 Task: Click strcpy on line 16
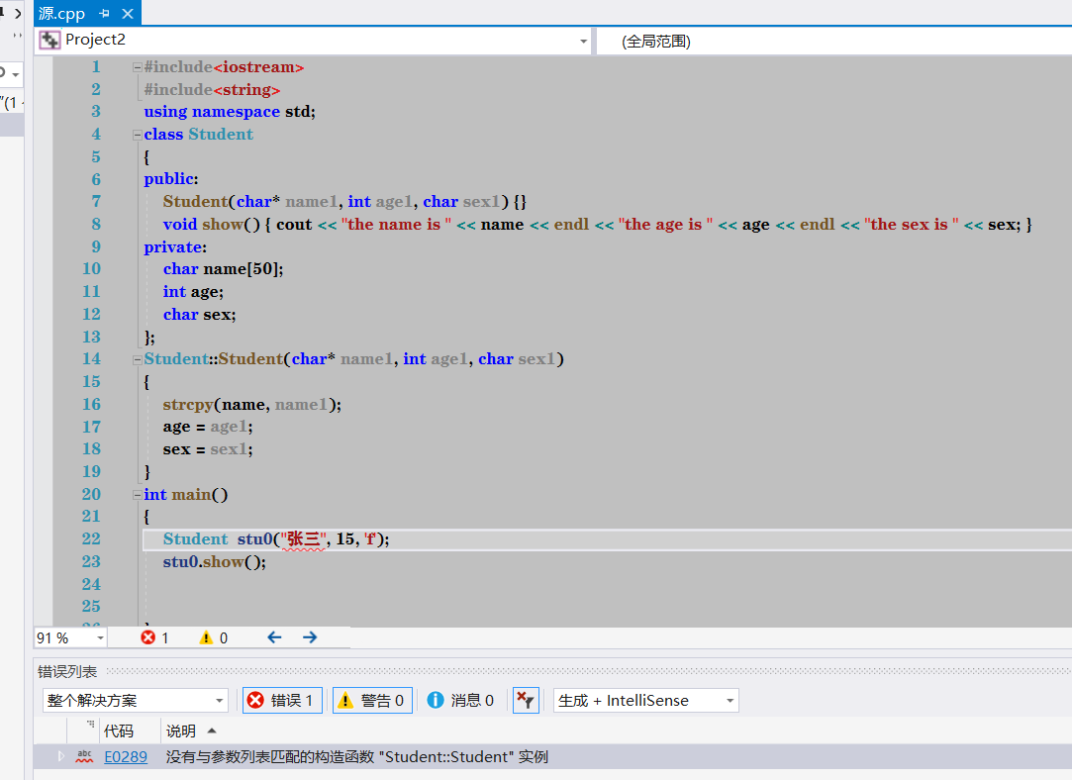pyautogui.click(x=188, y=405)
